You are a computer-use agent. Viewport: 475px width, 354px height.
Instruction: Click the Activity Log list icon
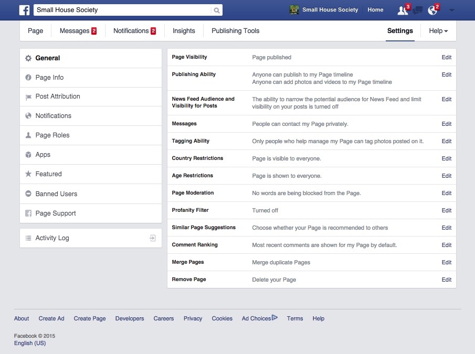[28, 238]
